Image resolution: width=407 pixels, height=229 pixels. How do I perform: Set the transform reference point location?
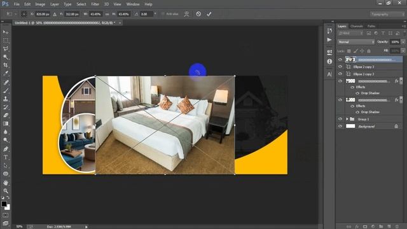(x=24, y=14)
